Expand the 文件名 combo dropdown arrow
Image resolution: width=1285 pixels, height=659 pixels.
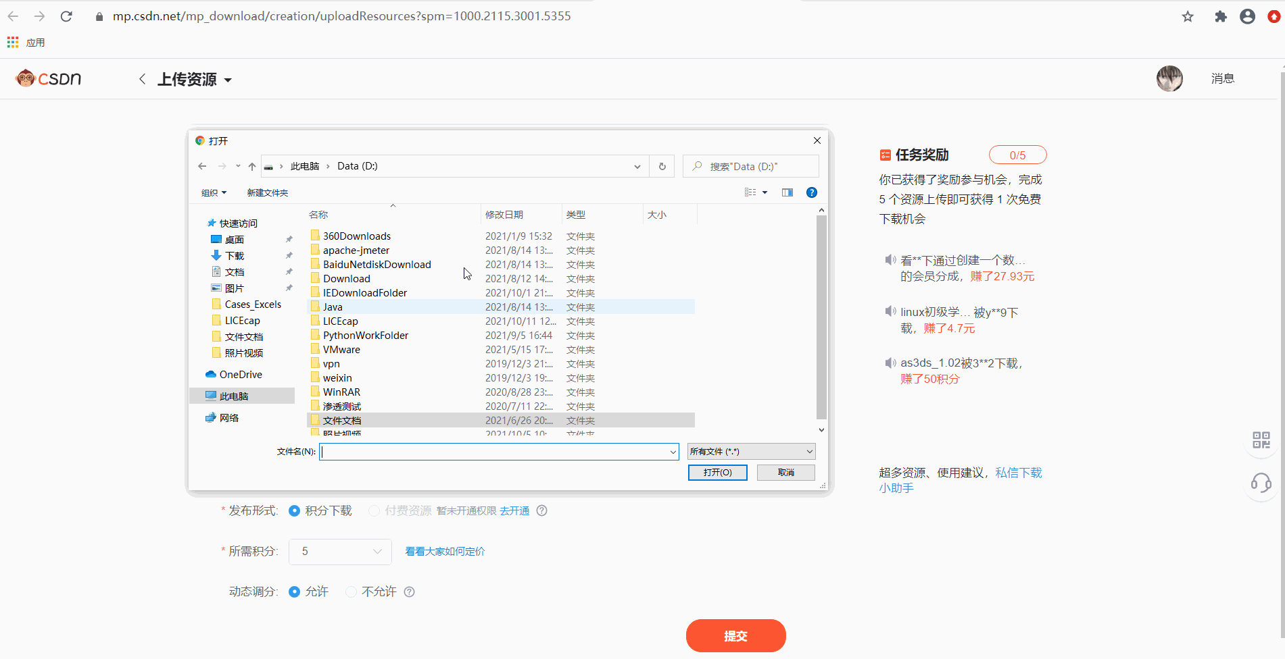point(673,452)
